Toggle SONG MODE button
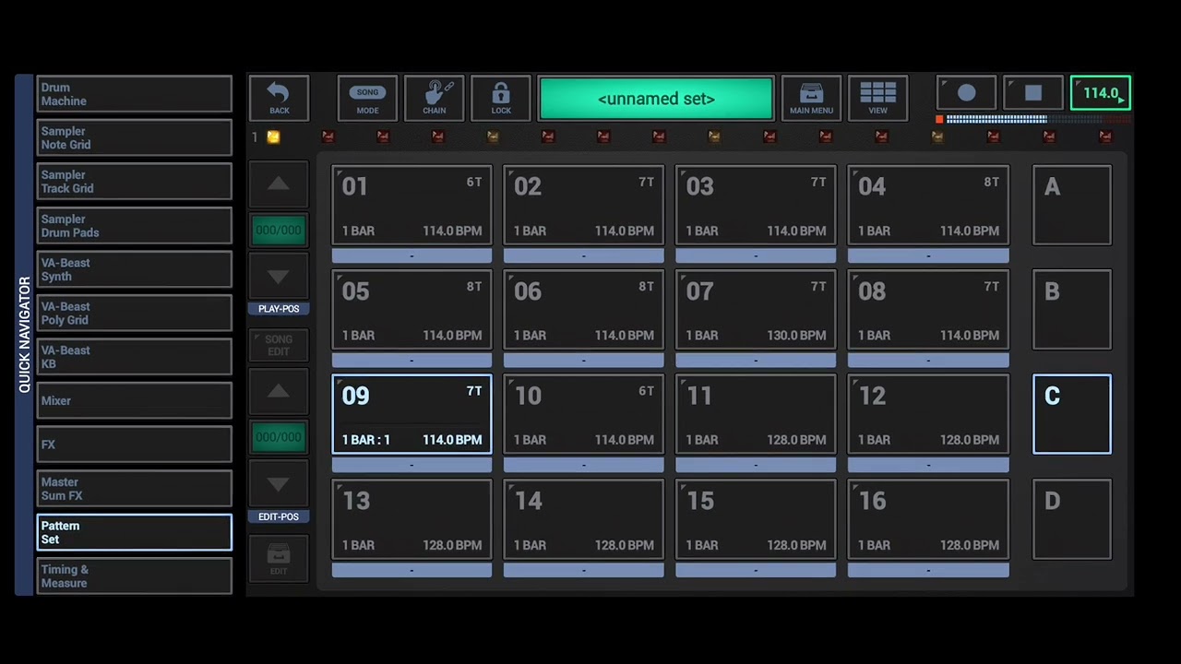This screenshot has height=664, width=1181. click(x=367, y=98)
